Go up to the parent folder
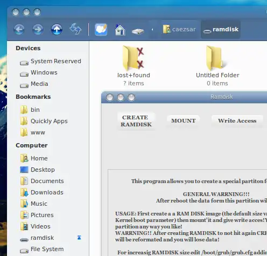Image resolution: width=267 pixels, height=256 pixels. point(57,29)
